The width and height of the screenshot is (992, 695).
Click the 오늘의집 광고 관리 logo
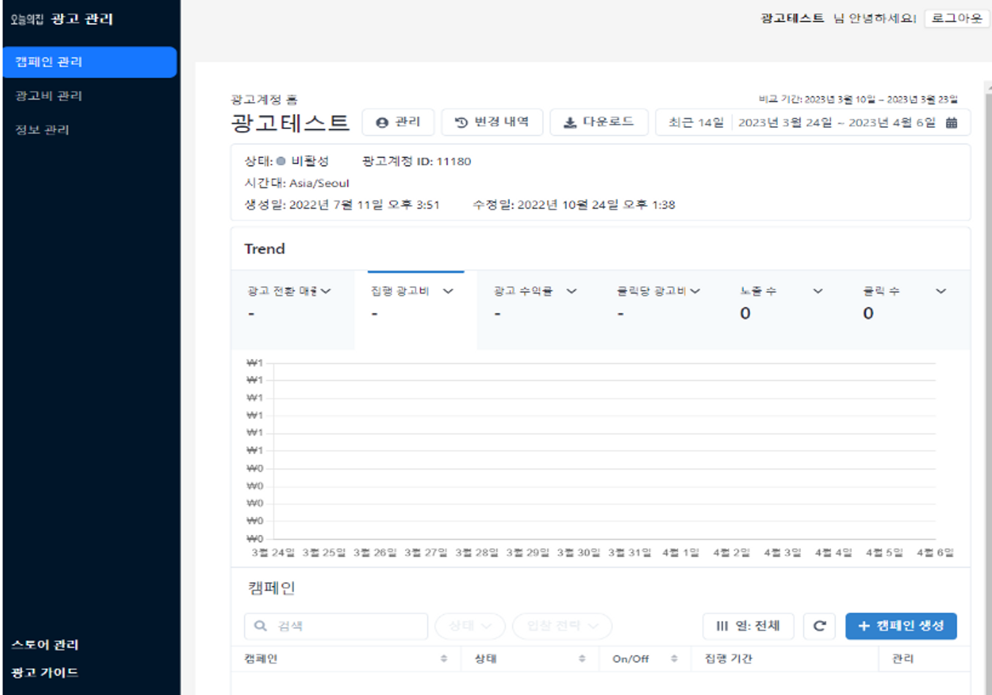point(62,19)
